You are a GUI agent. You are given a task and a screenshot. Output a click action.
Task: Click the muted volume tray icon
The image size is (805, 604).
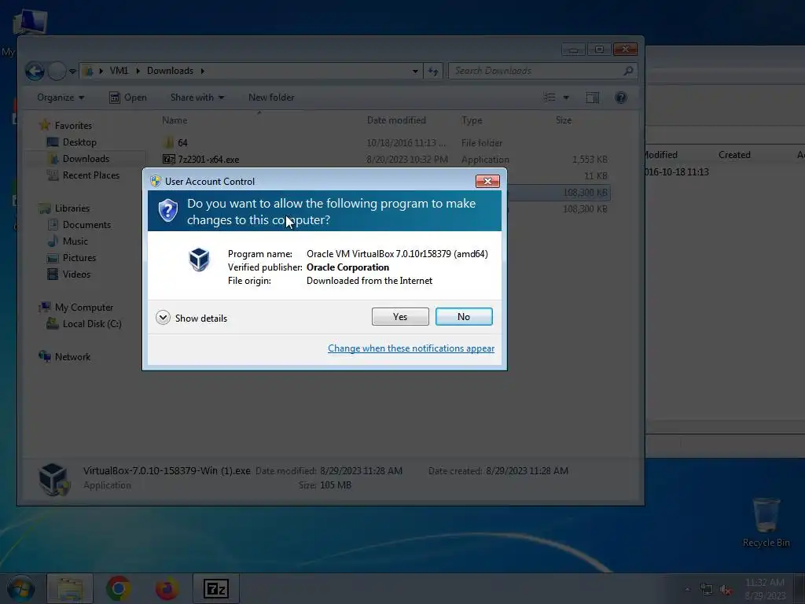[726, 590]
